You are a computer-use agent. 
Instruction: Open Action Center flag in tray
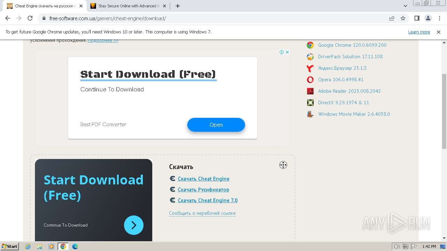[x=414, y=246]
